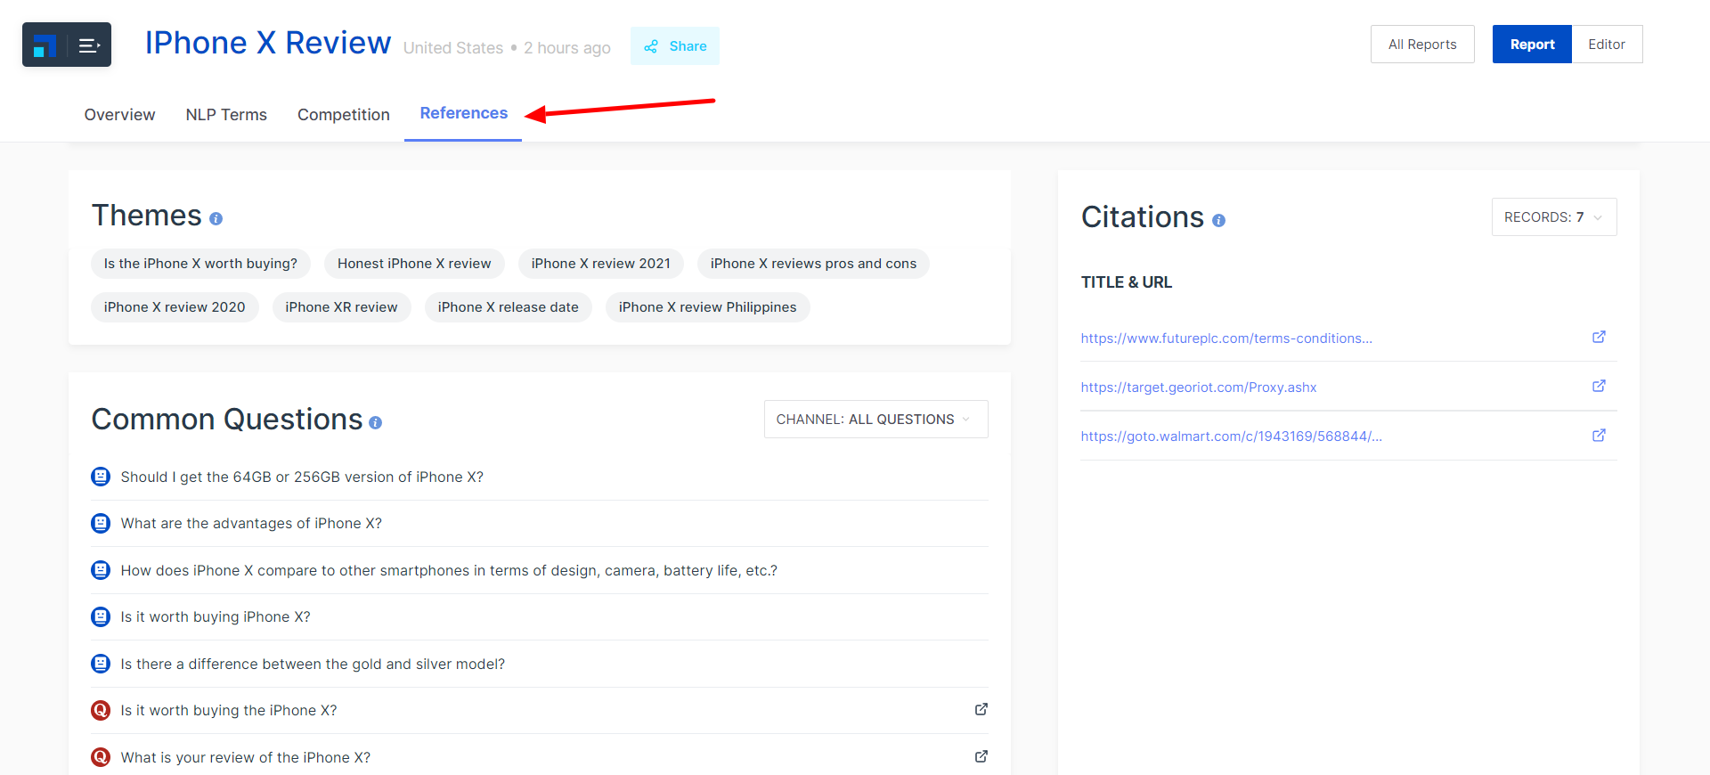Click question 'What is your review of the iPhone X?'
The height and width of the screenshot is (775, 1710).
pyautogui.click(x=246, y=758)
